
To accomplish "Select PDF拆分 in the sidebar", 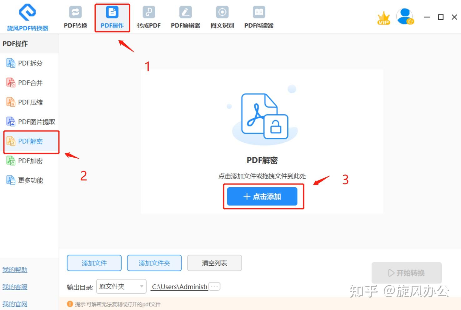I will [x=29, y=63].
